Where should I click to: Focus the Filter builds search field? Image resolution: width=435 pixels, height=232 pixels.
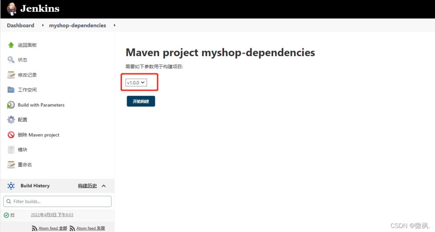point(57,202)
